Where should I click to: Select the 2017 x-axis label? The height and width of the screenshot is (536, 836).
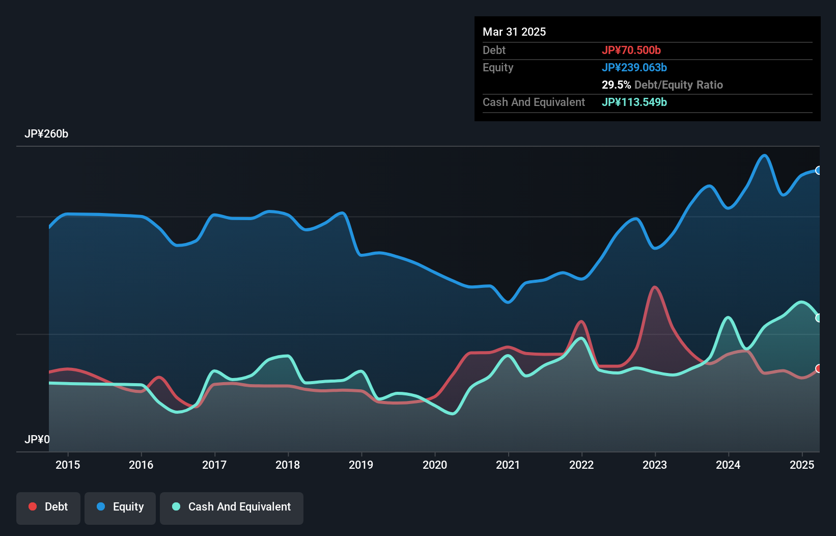214,465
